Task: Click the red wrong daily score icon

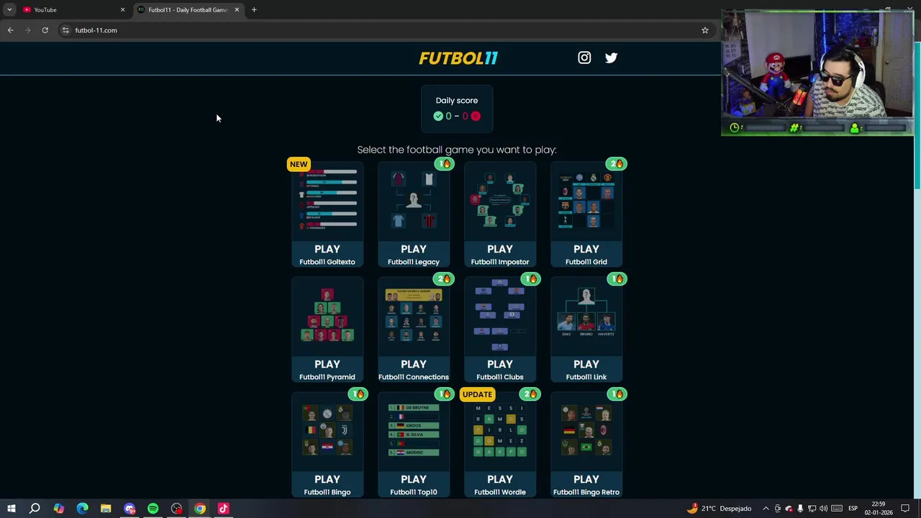Action: [x=476, y=116]
